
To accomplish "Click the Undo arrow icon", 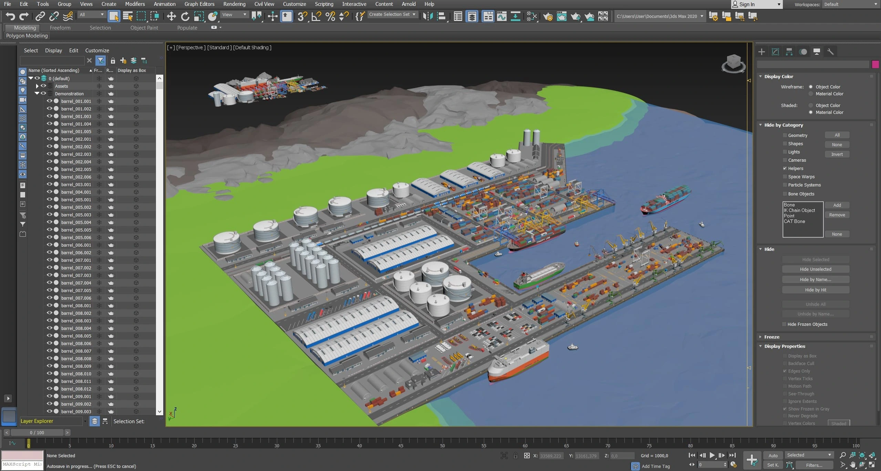I will pos(10,16).
